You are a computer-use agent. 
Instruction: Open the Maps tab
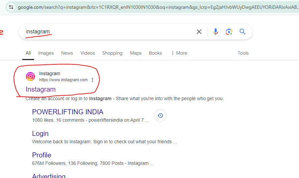pyautogui.click(x=136, y=53)
